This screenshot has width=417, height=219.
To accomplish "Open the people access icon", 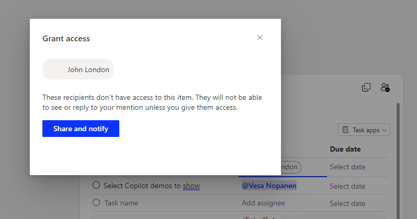I will [x=385, y=87].
